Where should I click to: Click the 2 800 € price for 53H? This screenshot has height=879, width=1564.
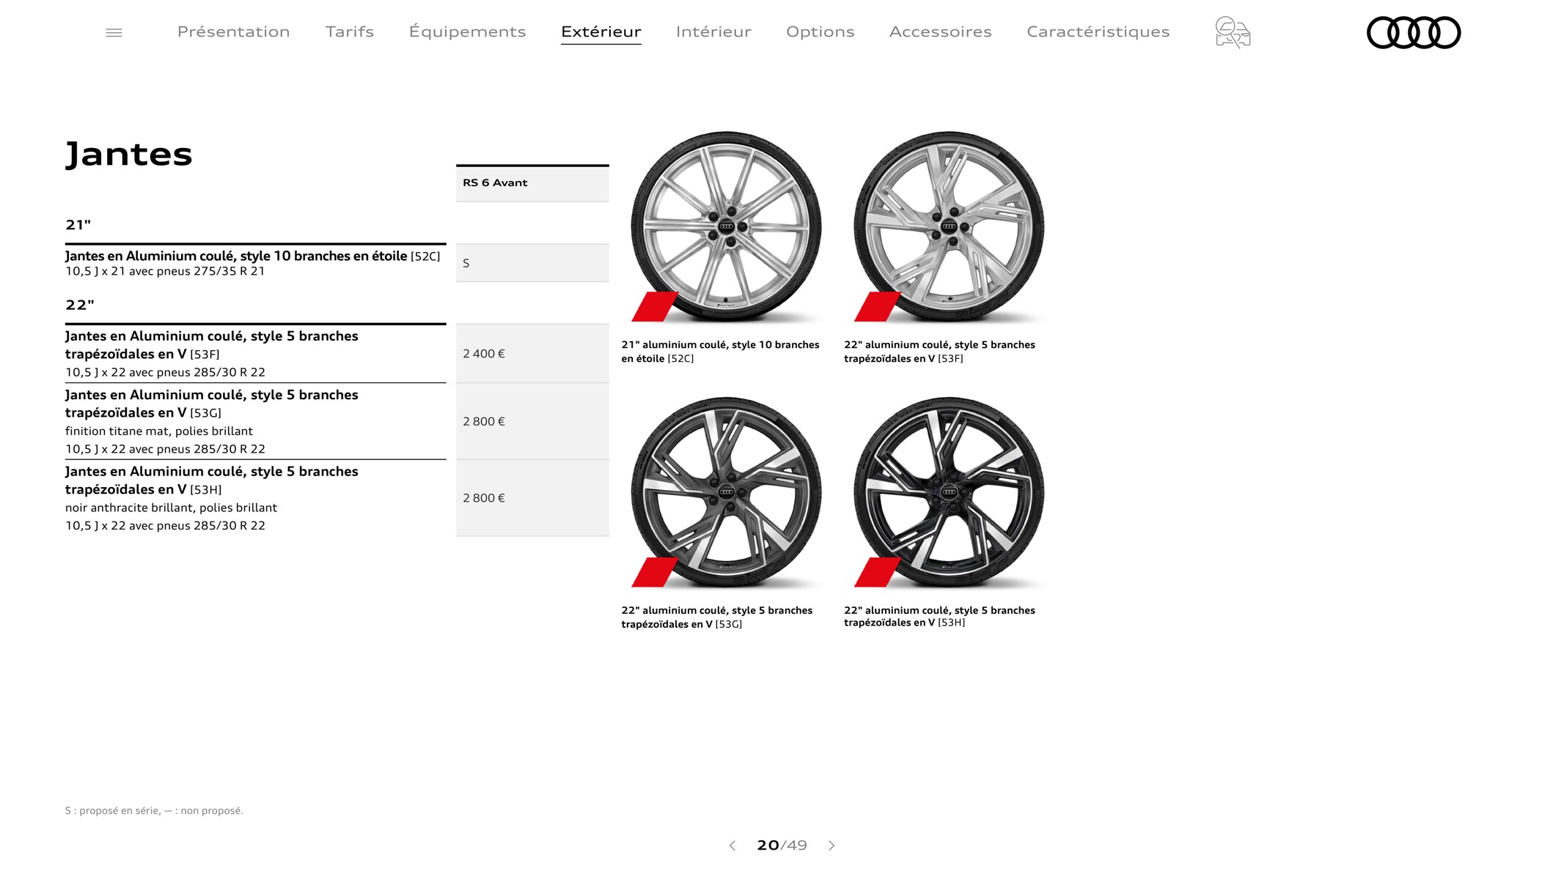point(532,498)
